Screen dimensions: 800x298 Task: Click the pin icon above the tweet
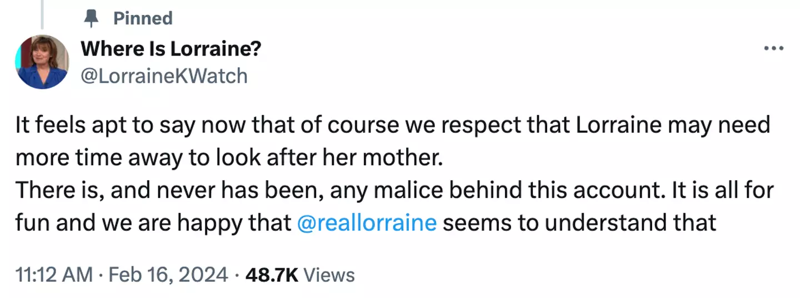coord(89,18)
